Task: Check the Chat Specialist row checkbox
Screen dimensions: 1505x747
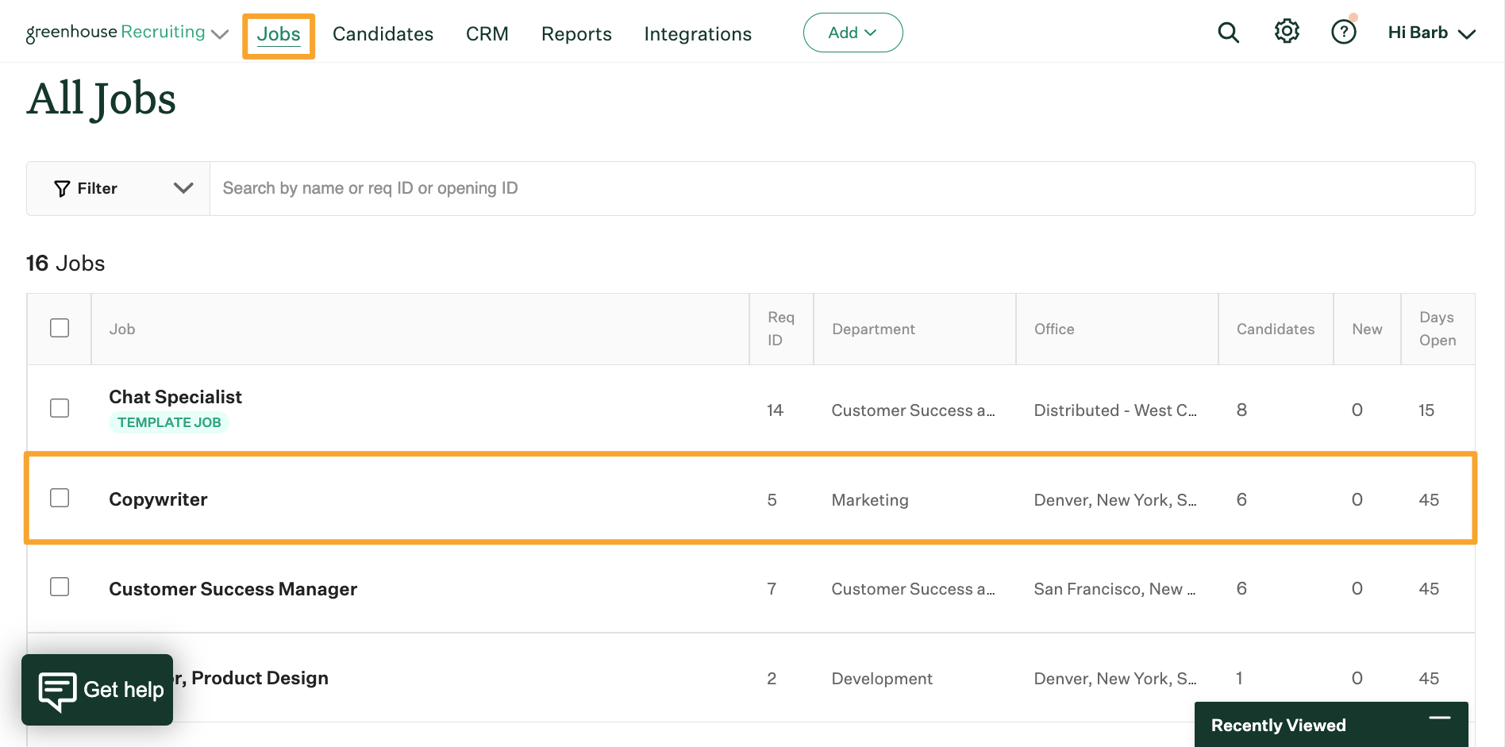Action: 60,409
